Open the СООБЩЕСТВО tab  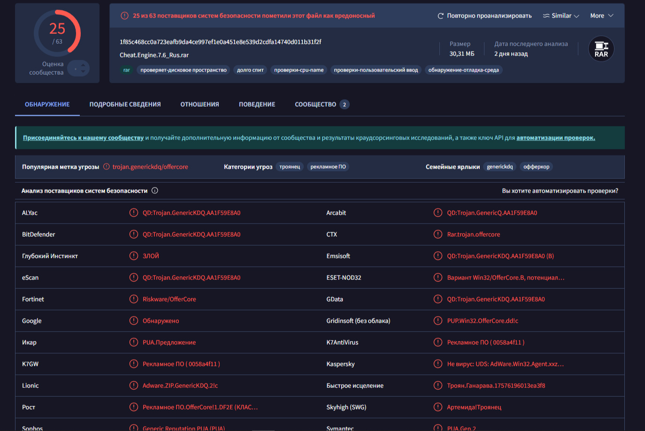pos(315,104)
